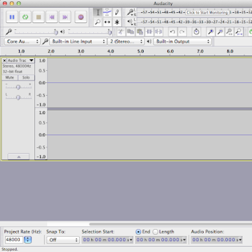Adjust the track pan slider
252x252 pixels.
coord(18,97)
